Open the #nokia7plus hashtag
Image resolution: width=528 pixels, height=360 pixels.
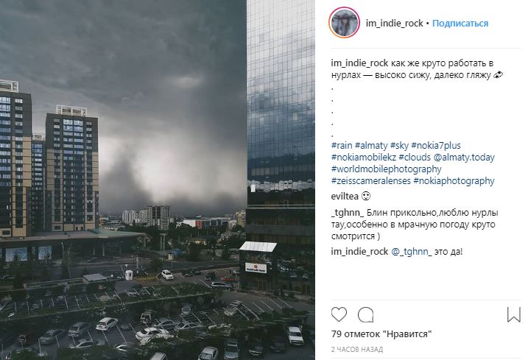(x=436, y=146)
